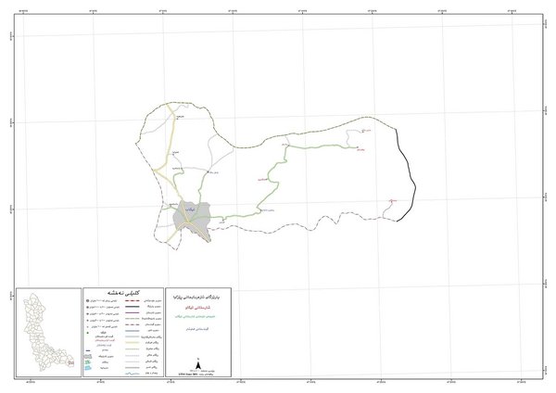Click the red highlighted area in inset map
Image resolution: width=556 pixels, height=393 pixels.
tap(71, 362)
